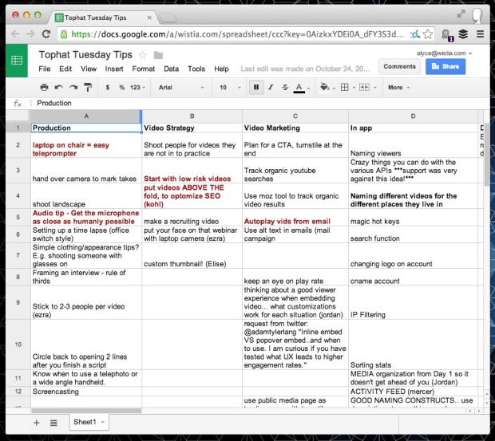This screenshot has width=495, height=441.
Task: Open the Insert menu
Action: 114,69
